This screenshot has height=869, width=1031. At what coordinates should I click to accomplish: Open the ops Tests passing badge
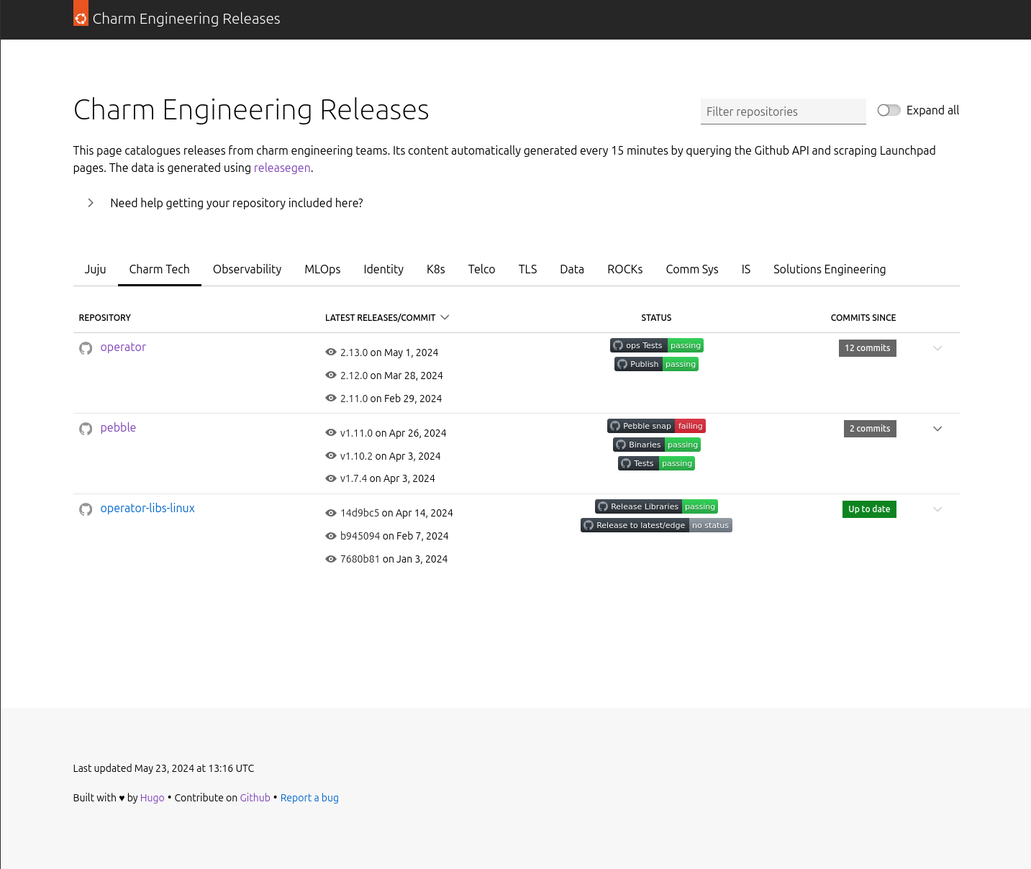click(656, 345)
